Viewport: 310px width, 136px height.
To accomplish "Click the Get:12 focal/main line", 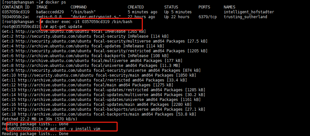I will click(88, 85).
